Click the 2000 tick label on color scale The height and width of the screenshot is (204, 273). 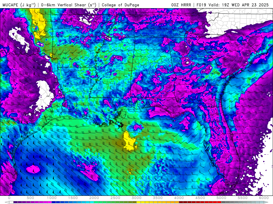(94, 198)
